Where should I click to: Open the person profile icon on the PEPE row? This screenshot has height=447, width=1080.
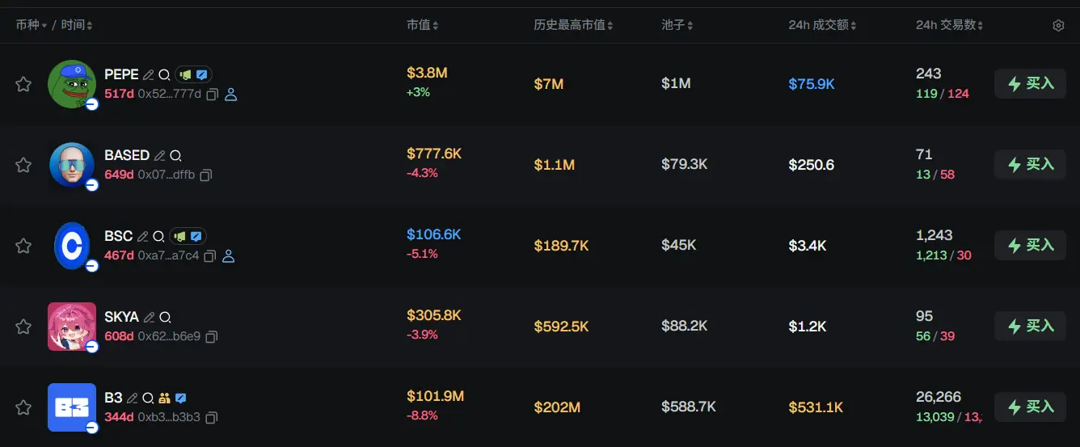click(230, 95)
